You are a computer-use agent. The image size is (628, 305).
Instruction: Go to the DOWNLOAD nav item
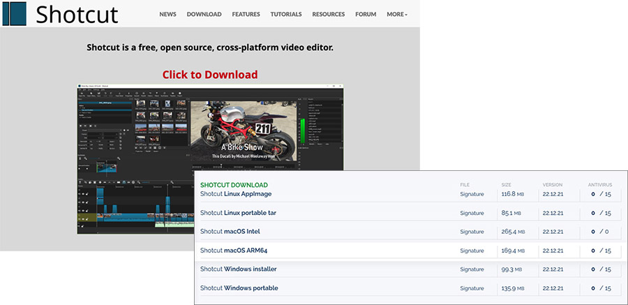tap(204, 14)
